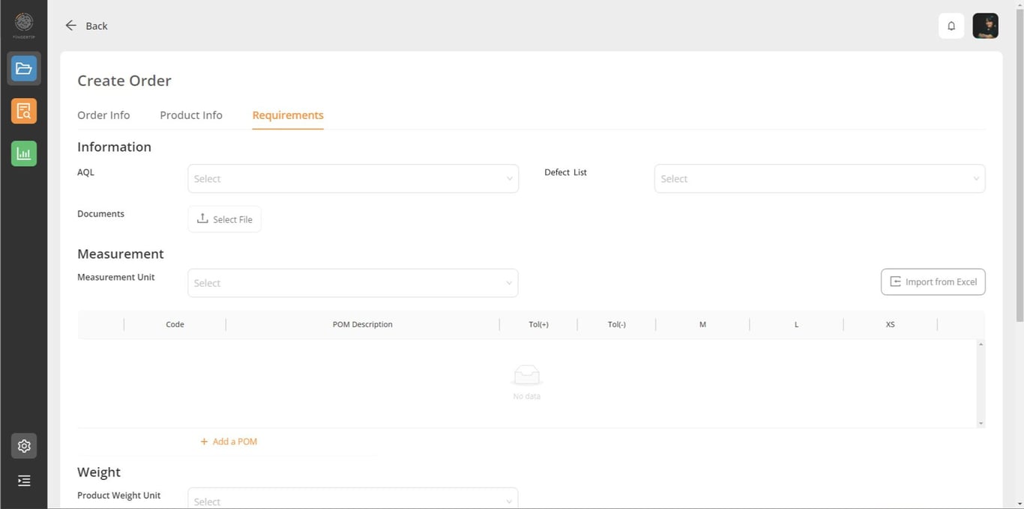Open the user profile avatar
This screenshot has width=1024, height=509.
coord(985,25)
